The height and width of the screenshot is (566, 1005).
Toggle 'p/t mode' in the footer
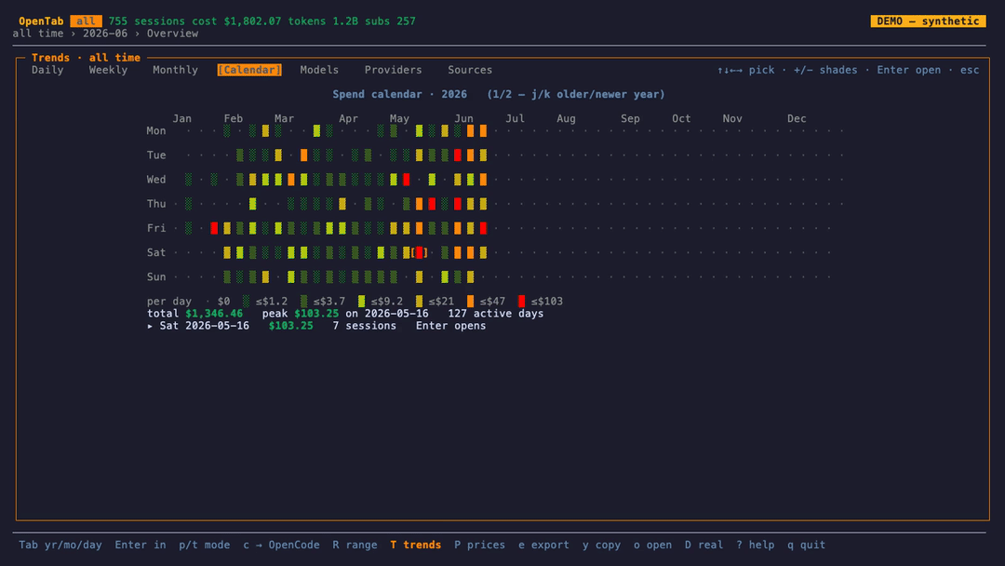pos(205,545)
